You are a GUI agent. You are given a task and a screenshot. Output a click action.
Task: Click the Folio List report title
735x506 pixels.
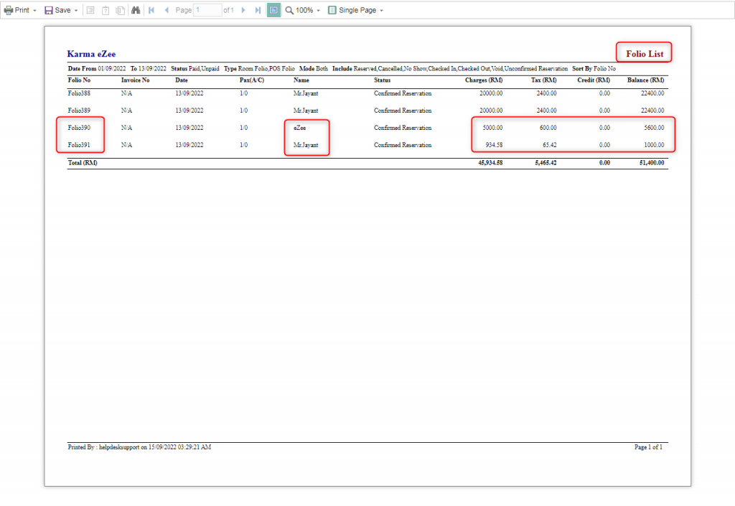pos(645,54)
